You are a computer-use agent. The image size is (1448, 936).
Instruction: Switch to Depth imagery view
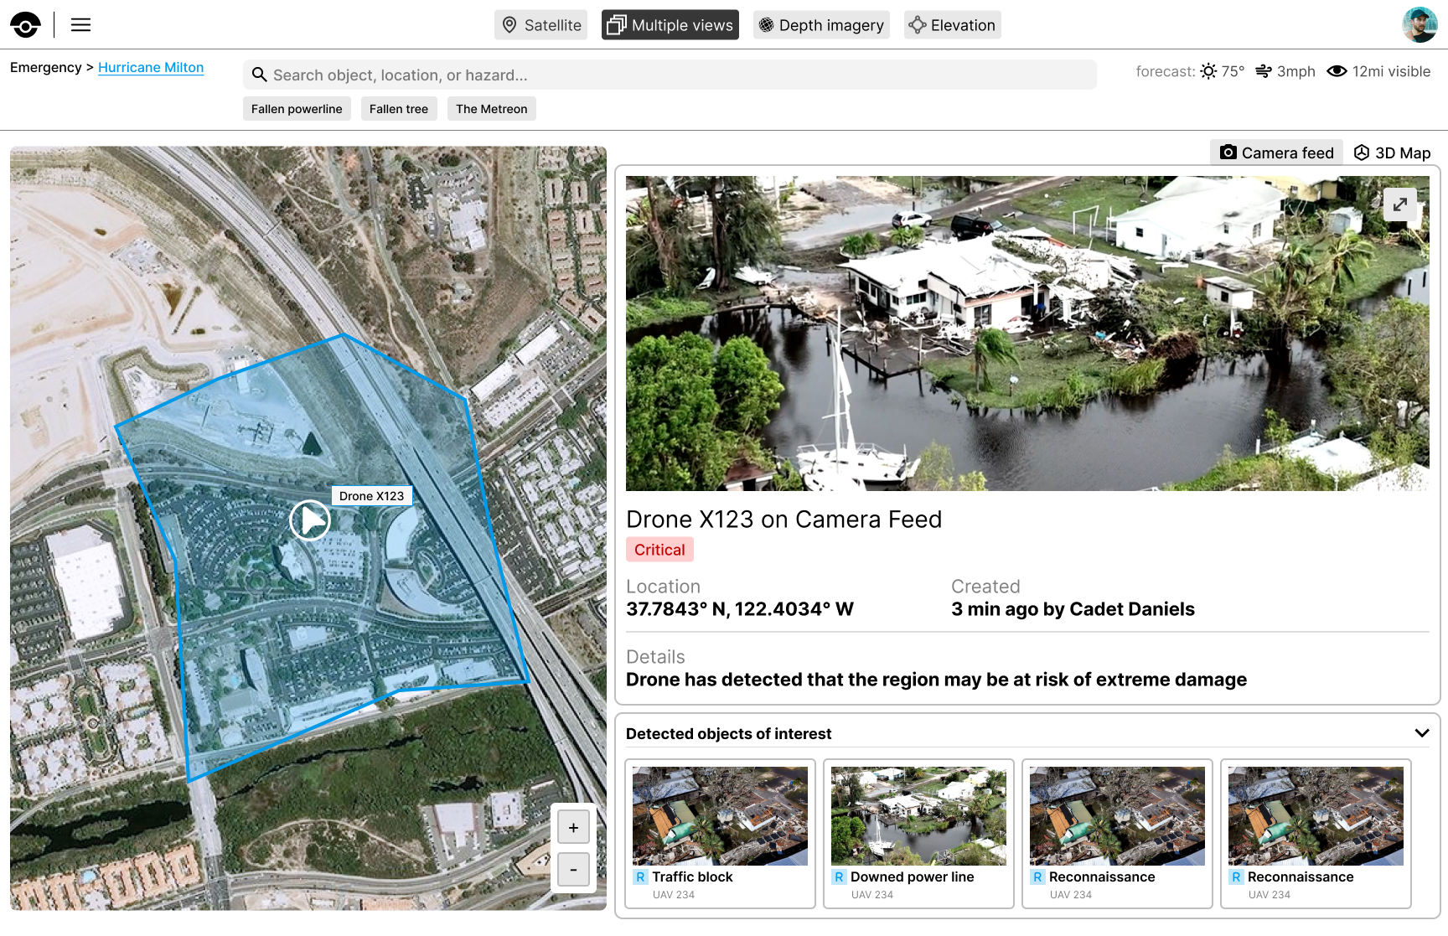[821, 25]
